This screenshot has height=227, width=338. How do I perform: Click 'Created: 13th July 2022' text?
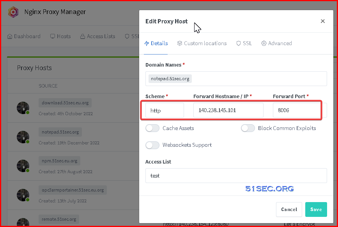[x=62, y=201]
